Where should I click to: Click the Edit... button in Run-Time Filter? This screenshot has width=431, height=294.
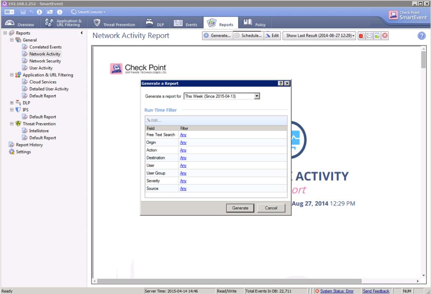click(x=154, y=120)
